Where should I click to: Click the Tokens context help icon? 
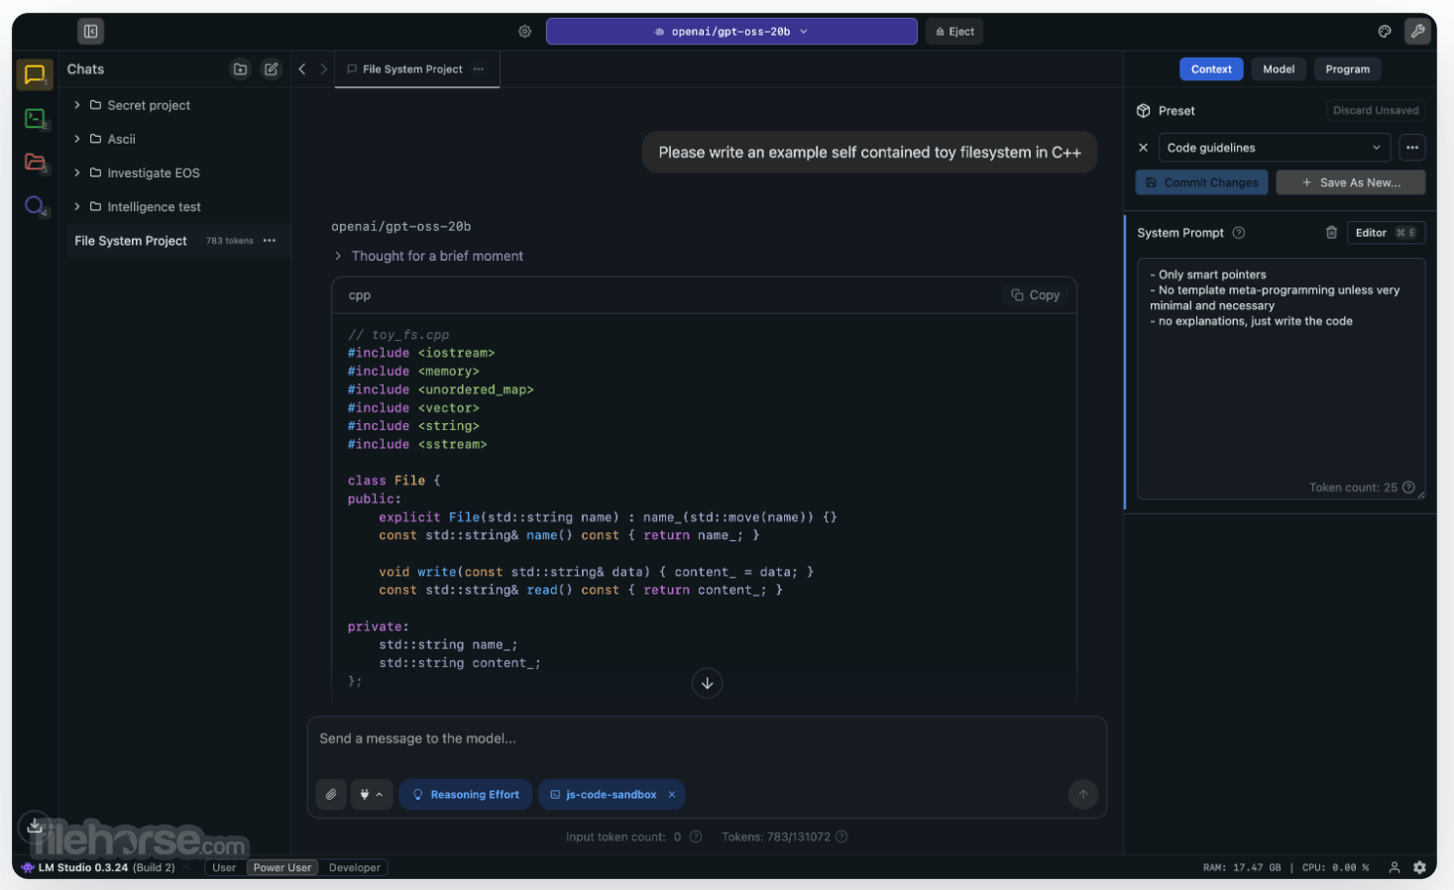pyautogui.click(x=841, y=836)
